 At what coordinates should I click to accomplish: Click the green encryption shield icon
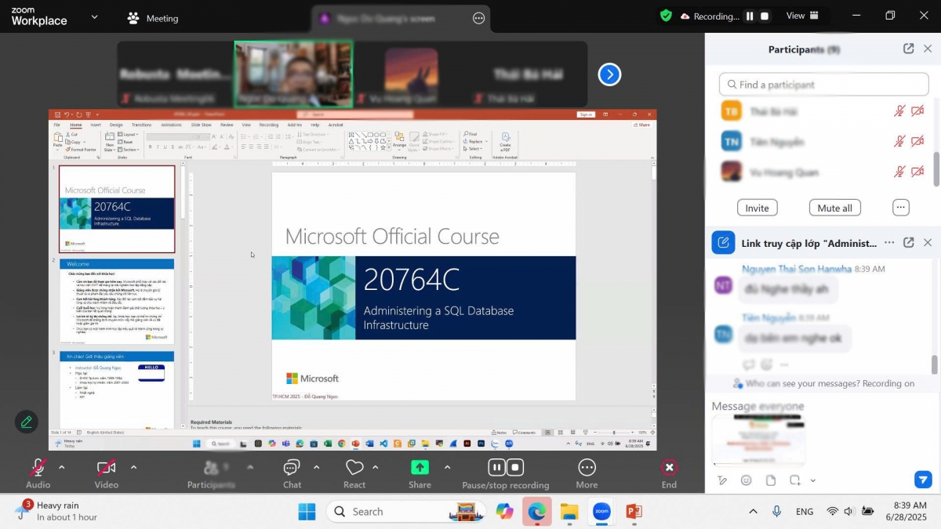click(x=666, y=16)
